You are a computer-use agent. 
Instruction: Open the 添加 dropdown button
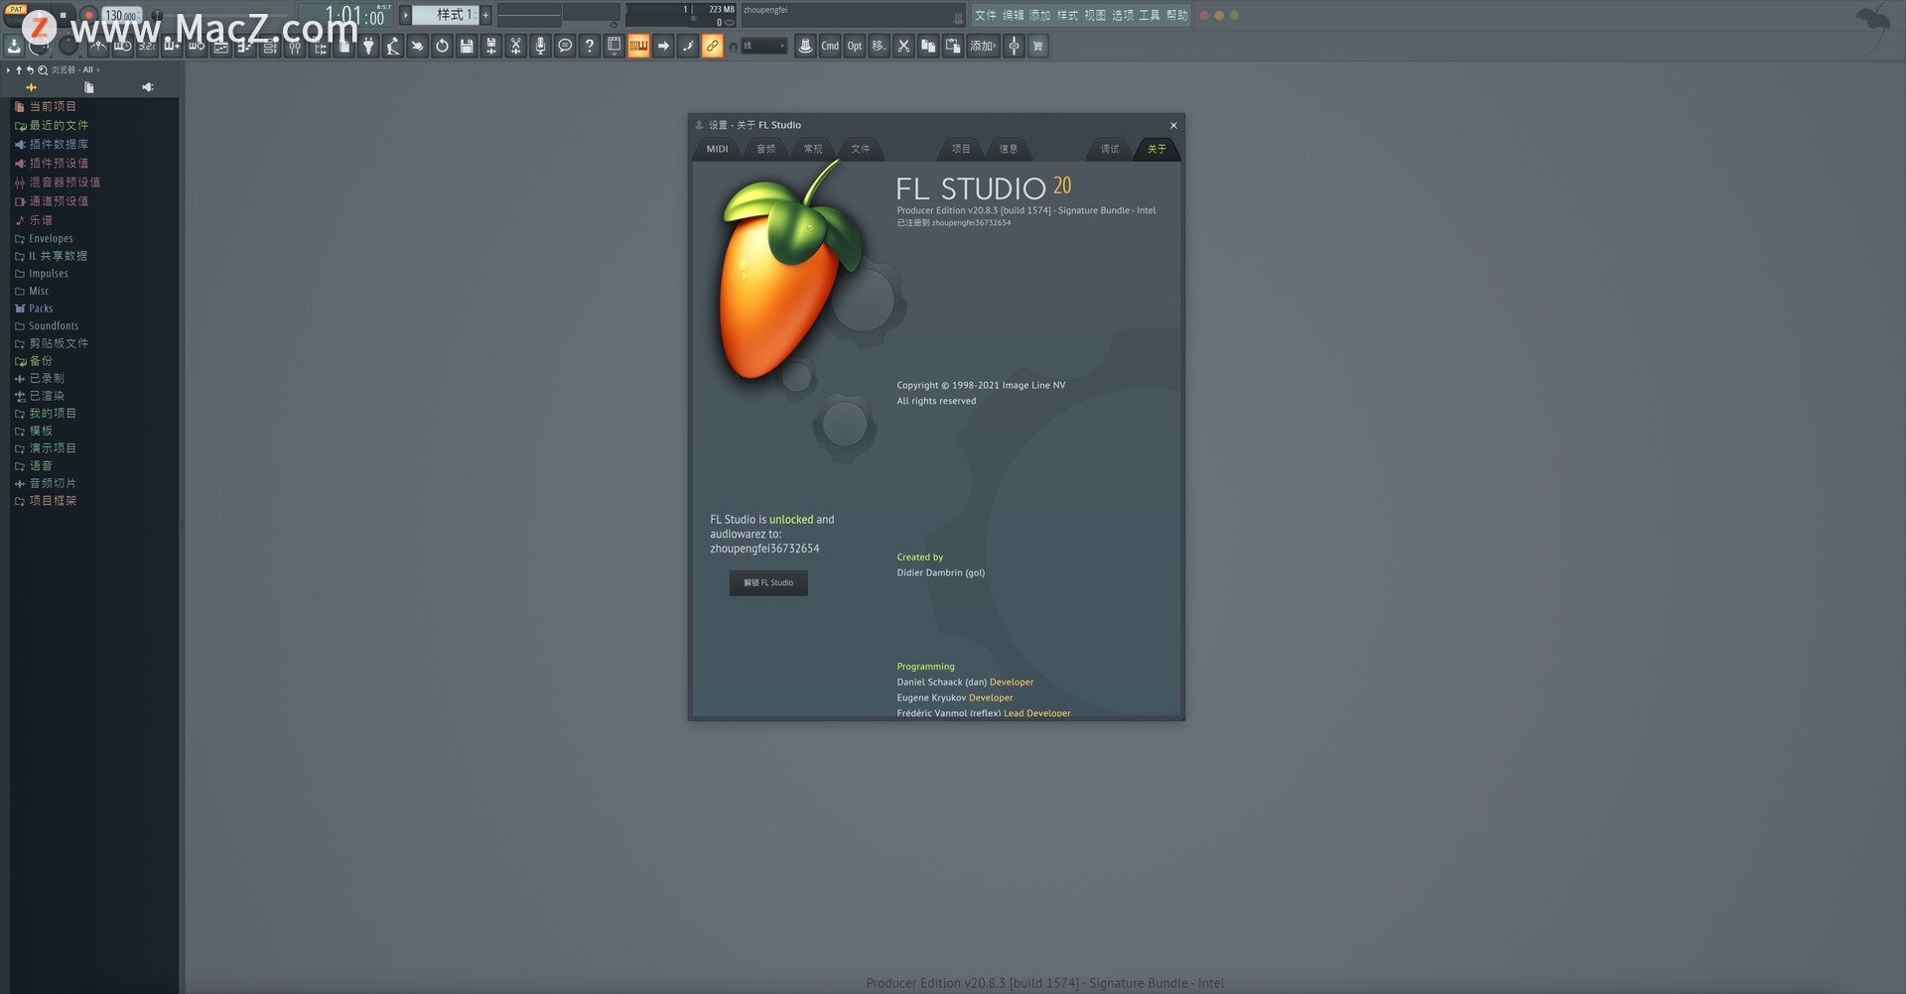tap(983, 46)
